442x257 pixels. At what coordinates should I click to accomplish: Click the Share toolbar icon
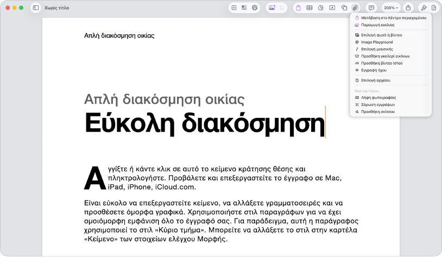pos(408,8)
